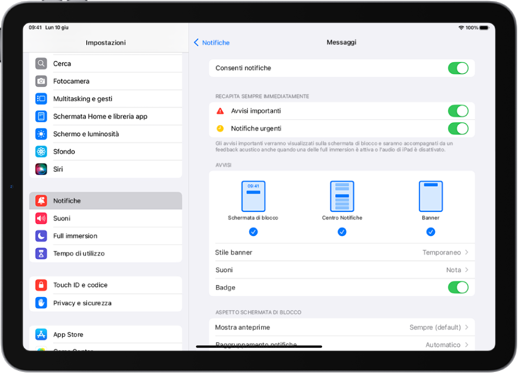Open Multitasking e gesti settings
518x373 pixels.
pos(106,98)
